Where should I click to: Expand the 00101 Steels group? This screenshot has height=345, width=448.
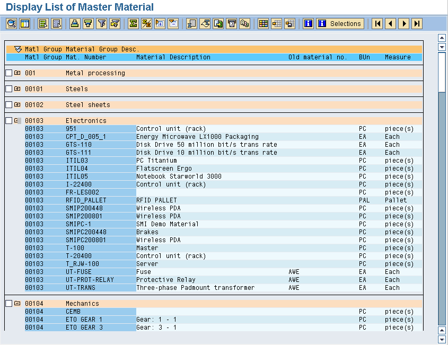(x=17, y=89)
